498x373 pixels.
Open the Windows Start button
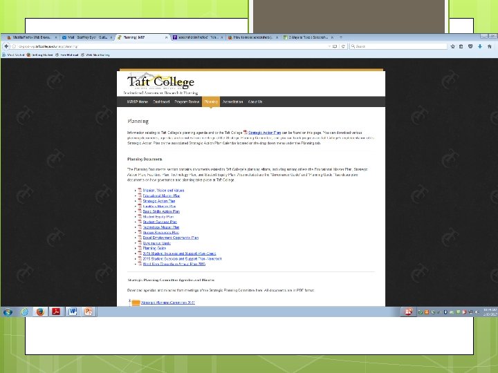coord(8,312)
